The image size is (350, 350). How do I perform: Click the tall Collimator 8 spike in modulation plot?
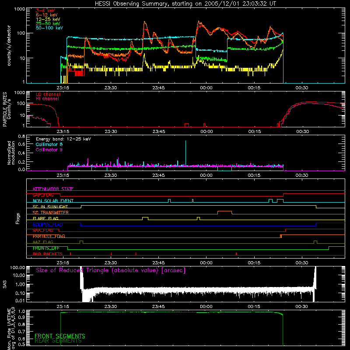[x=185, y=153]
